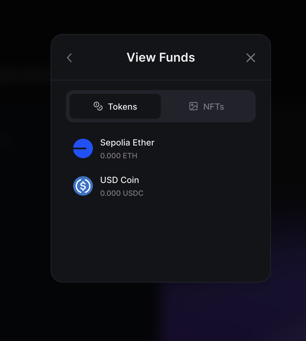This screenshot has height=341, width=306.
Task: Click the View Funds title text
Action: click(161, 57)
